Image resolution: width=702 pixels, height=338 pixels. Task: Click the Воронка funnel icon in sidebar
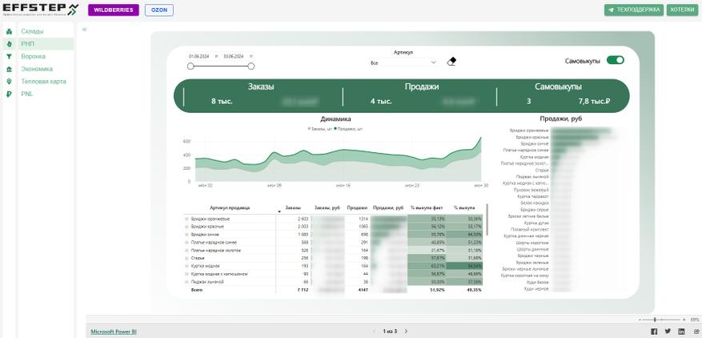pyautogui.click(x=9, y=57)
